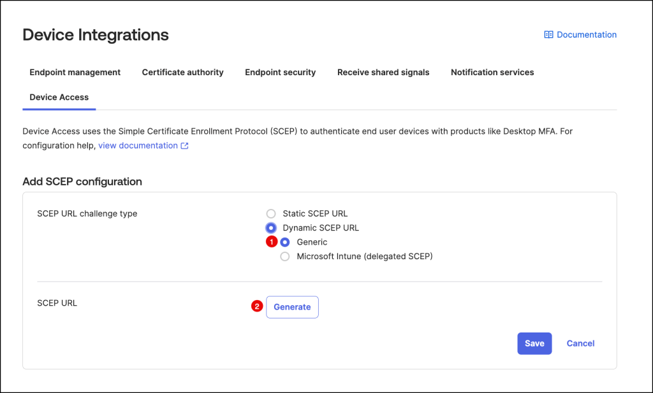Open the Receive shared signals tab
This screenshot has width=653, height=393.
pyautogui.click(x=383, y=73)
